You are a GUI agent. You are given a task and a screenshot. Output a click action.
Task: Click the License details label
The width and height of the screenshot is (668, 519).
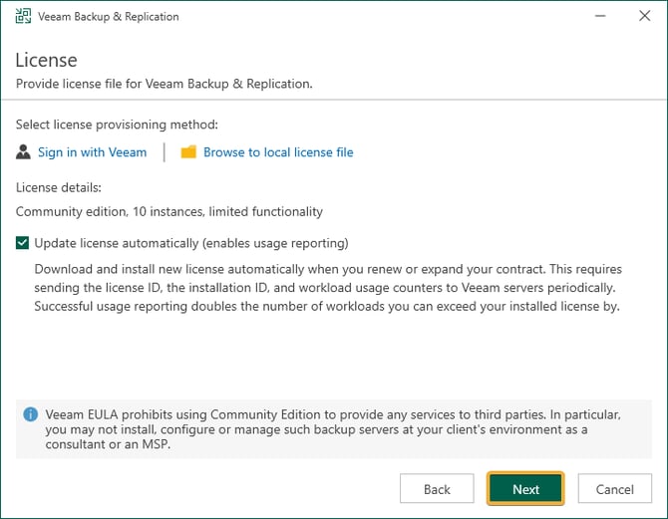click(59, 187)
